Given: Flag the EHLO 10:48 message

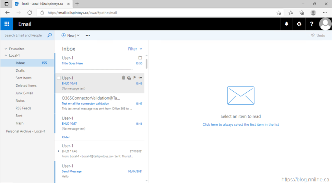Looking at the screenshot, I should [135, 78].
